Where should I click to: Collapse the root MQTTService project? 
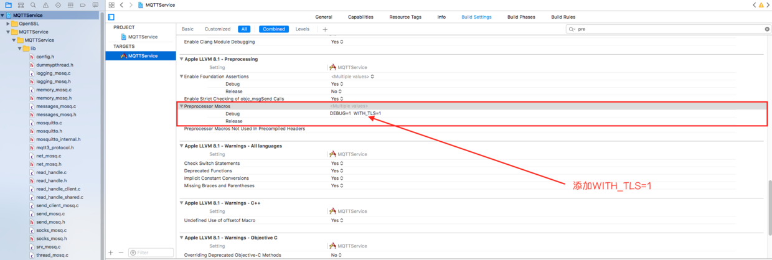[x=2, y=15]
